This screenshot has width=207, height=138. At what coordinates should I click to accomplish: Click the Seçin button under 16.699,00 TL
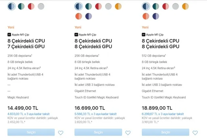pos(98,132)
